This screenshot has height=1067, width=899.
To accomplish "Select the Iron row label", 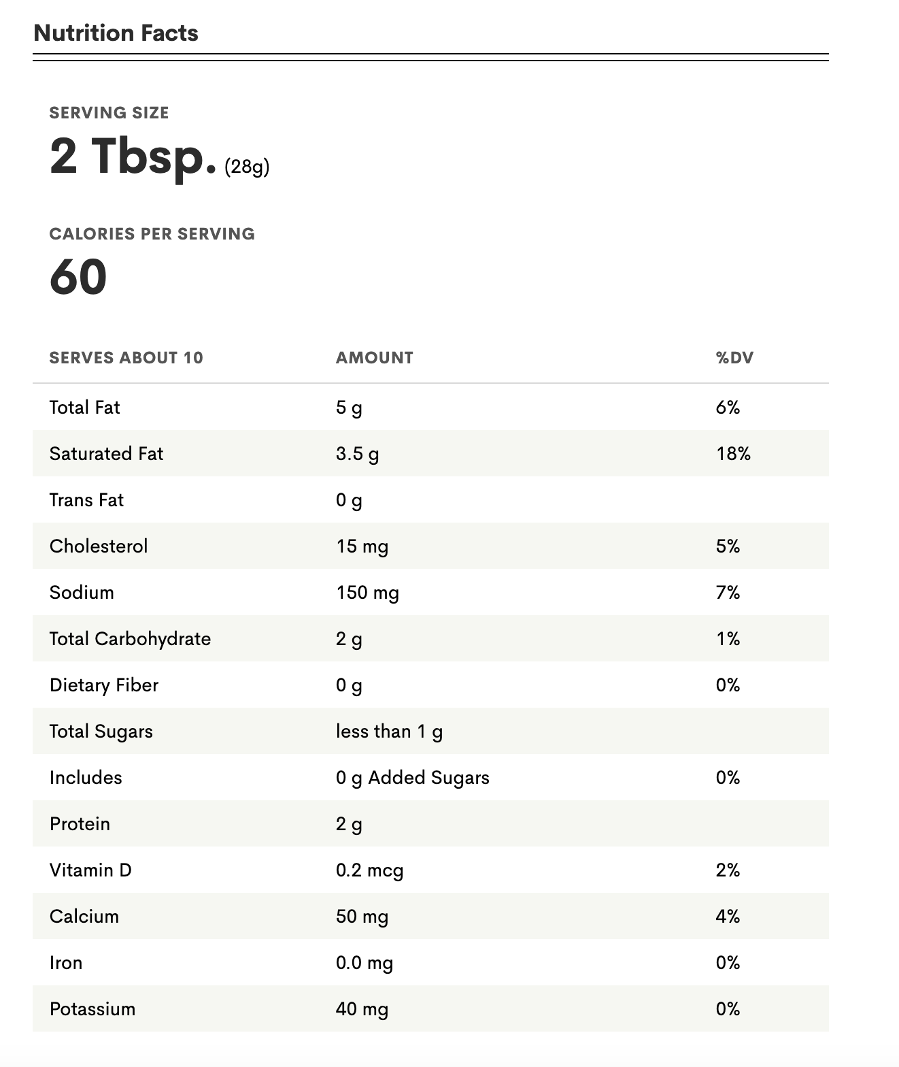I will click(x=66, y=963).
